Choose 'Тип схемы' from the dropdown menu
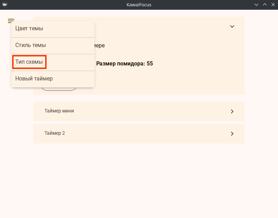Screen dimensions: 278x218 (29, 62)
